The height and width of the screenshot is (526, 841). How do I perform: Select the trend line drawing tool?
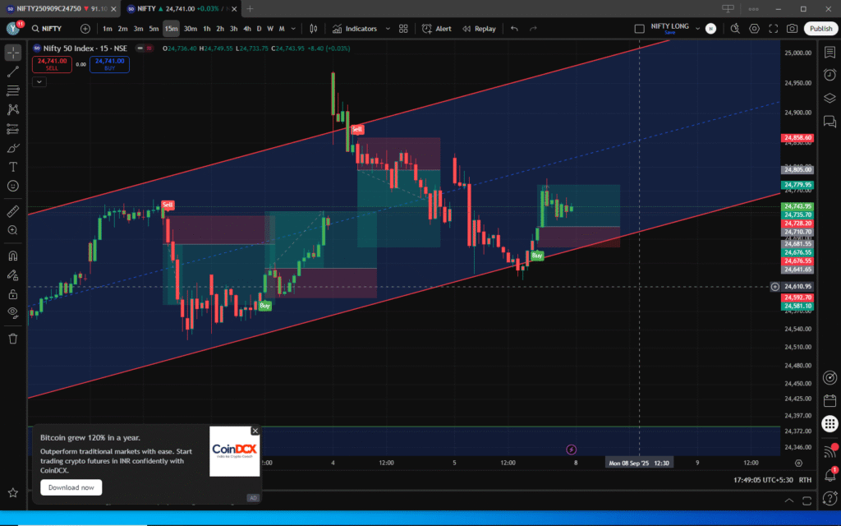pyautogui.click(x=13, y=72)
